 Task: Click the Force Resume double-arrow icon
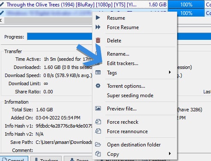tap(98, 27)
